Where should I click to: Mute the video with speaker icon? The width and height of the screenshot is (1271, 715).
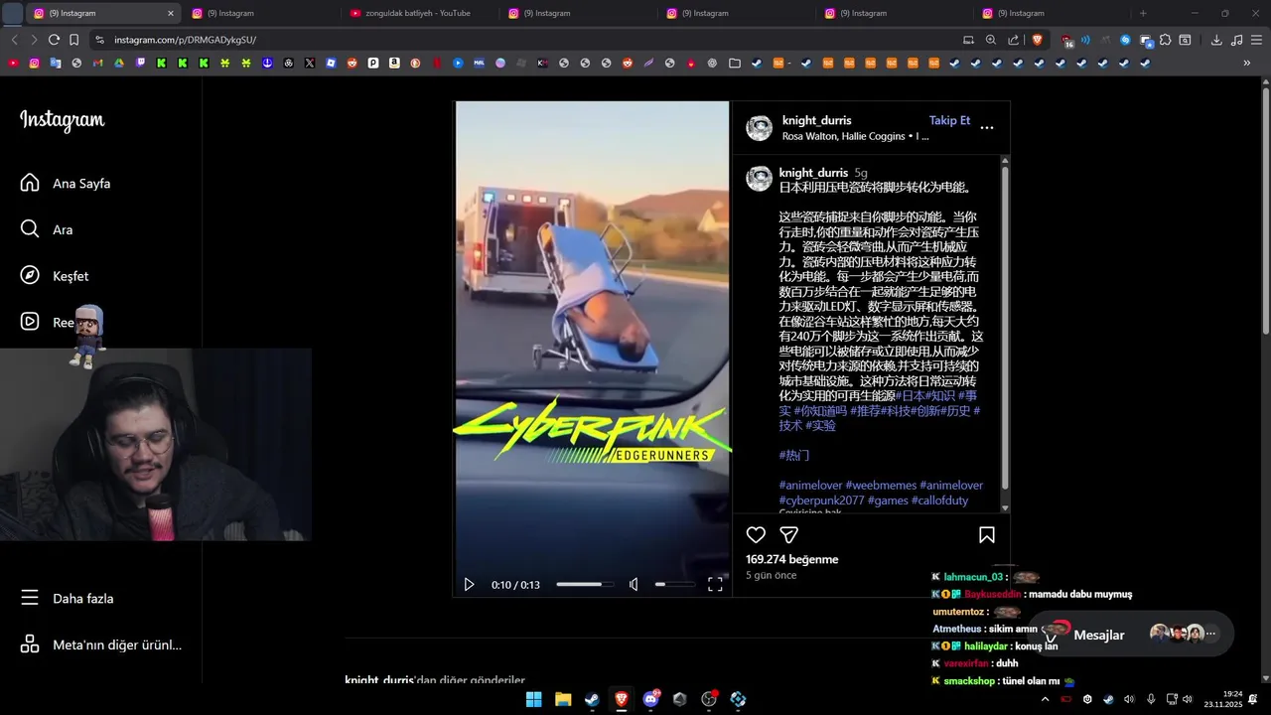pyautogui.click(x=634, y=585)
